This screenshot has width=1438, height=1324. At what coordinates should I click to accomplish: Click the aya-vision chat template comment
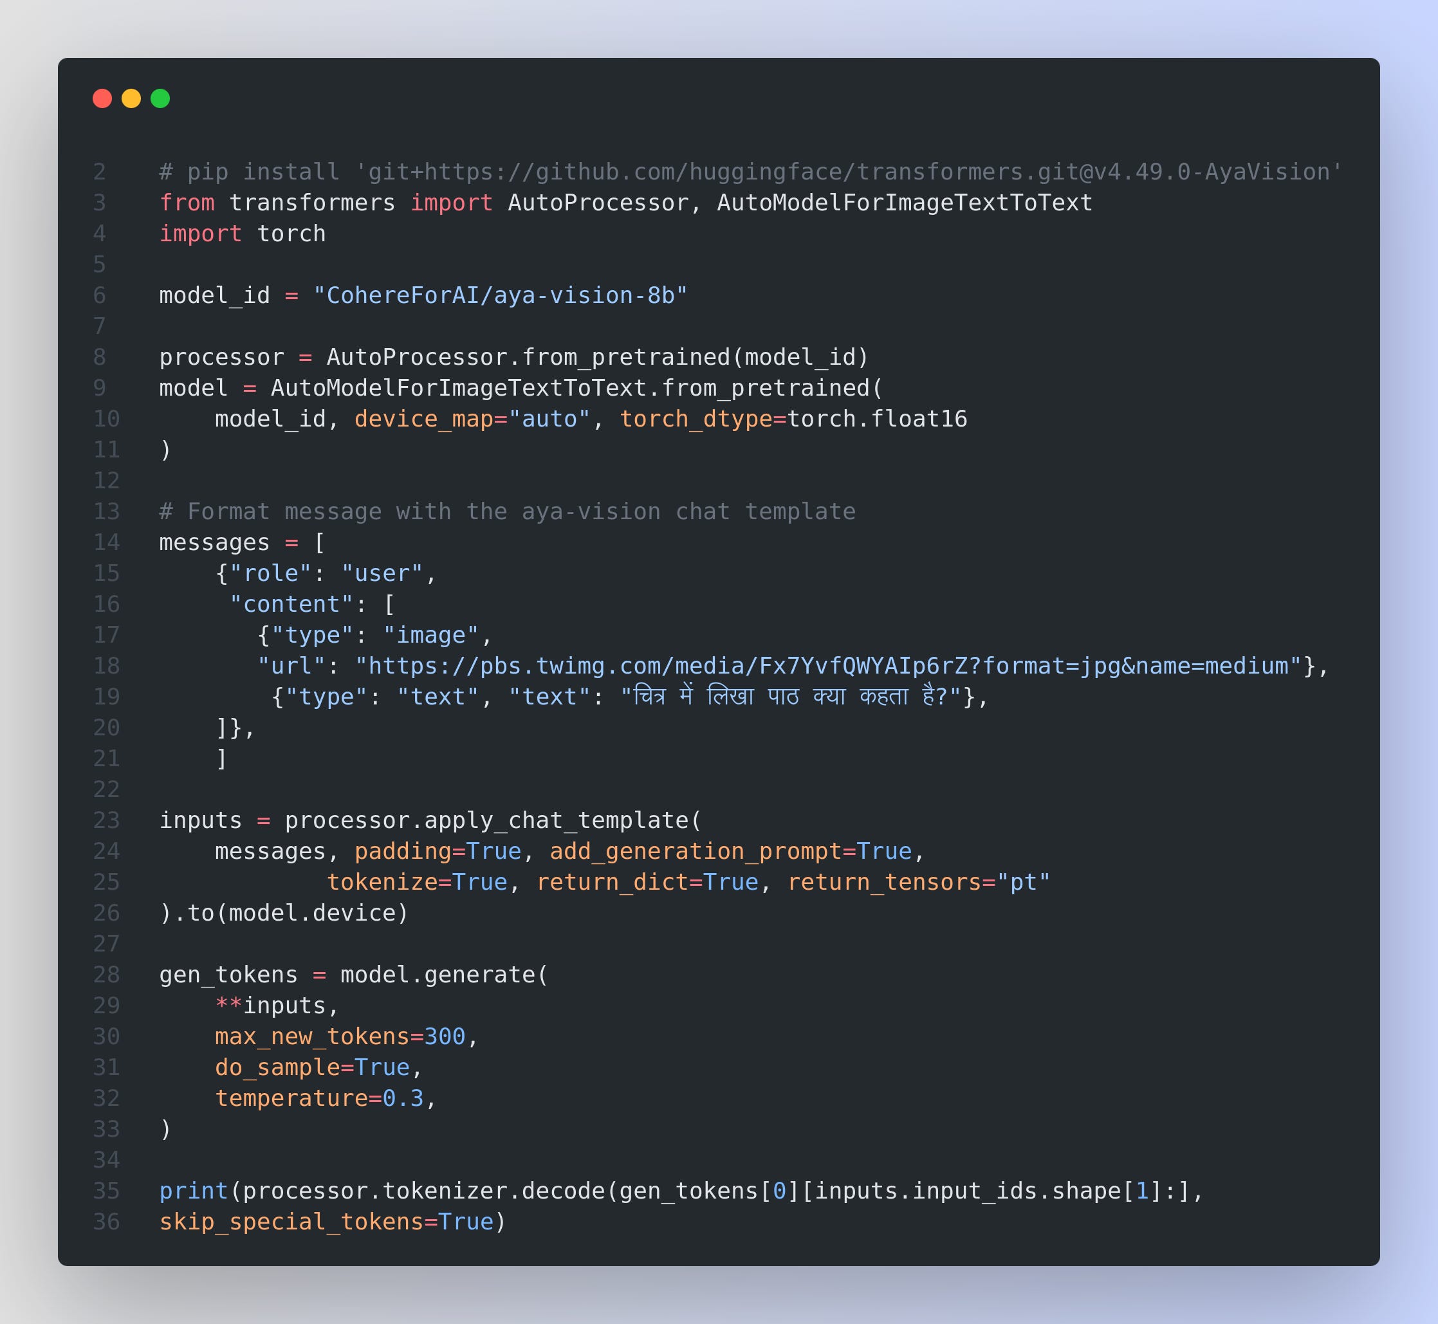(507, 511)
